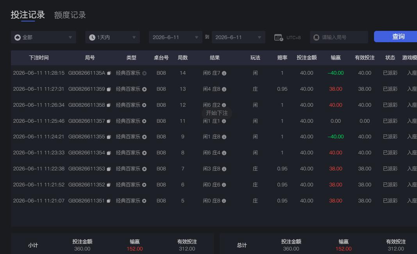Play replay for round 7 at 11:22:38
Image resolution: width=417 pixels, height=254 pixels.
click(145, 169)
